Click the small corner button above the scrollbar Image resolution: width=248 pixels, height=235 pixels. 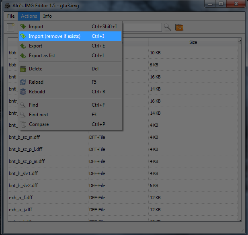tap(239, 42)
